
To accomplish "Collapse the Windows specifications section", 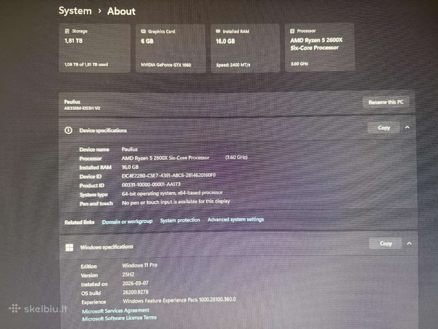I will tap(409, 243).
